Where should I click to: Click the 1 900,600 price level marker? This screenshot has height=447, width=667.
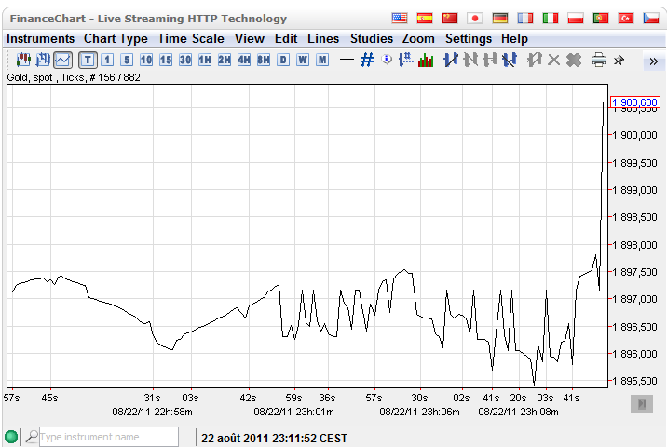[635, 102]
